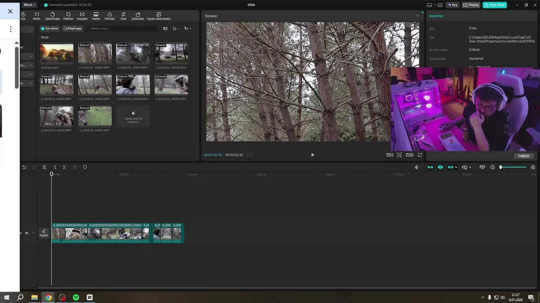Select the Ayrıntılar details tab
The image size is (540, 303).
(x=436, y=16)
